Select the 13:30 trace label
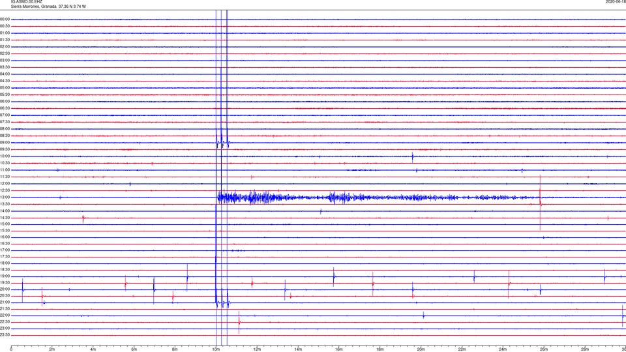This screenshot has height=352, width=626. (5, 204)
